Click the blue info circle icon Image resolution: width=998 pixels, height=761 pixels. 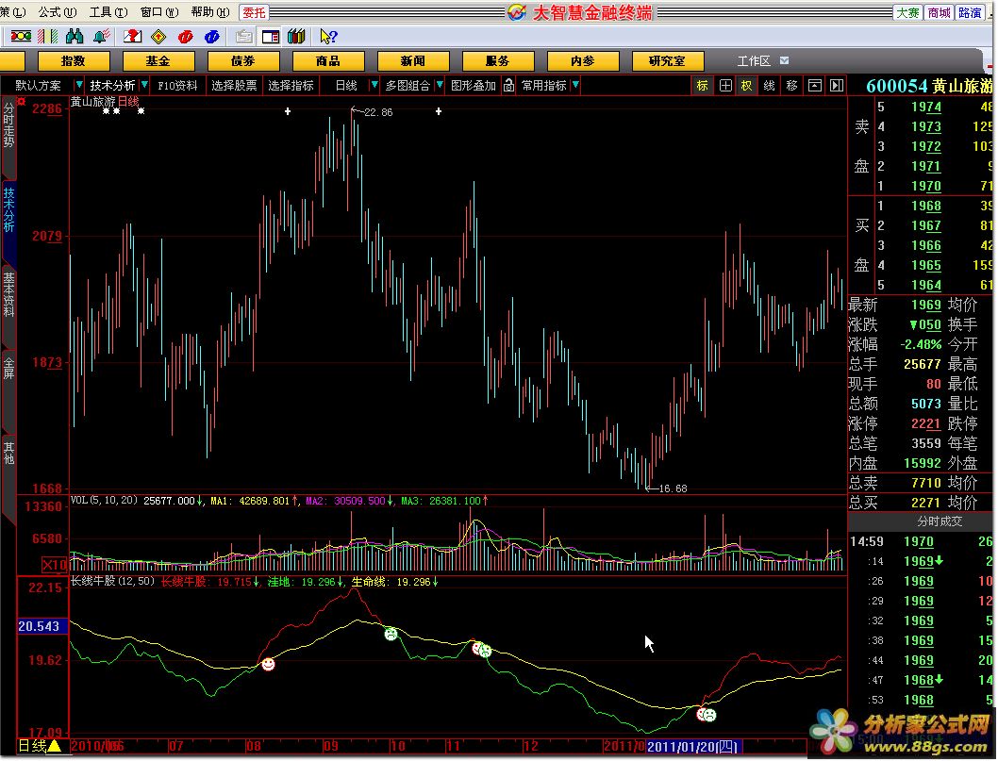(212, 36)
